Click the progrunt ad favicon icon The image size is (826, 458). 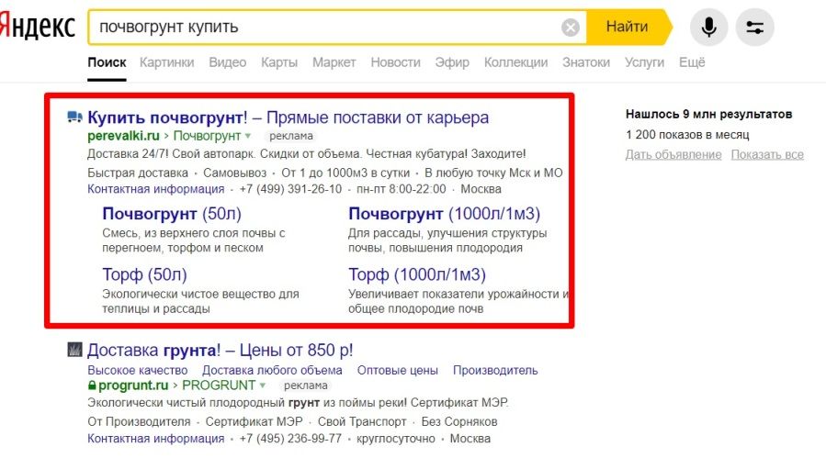[74, 350]
